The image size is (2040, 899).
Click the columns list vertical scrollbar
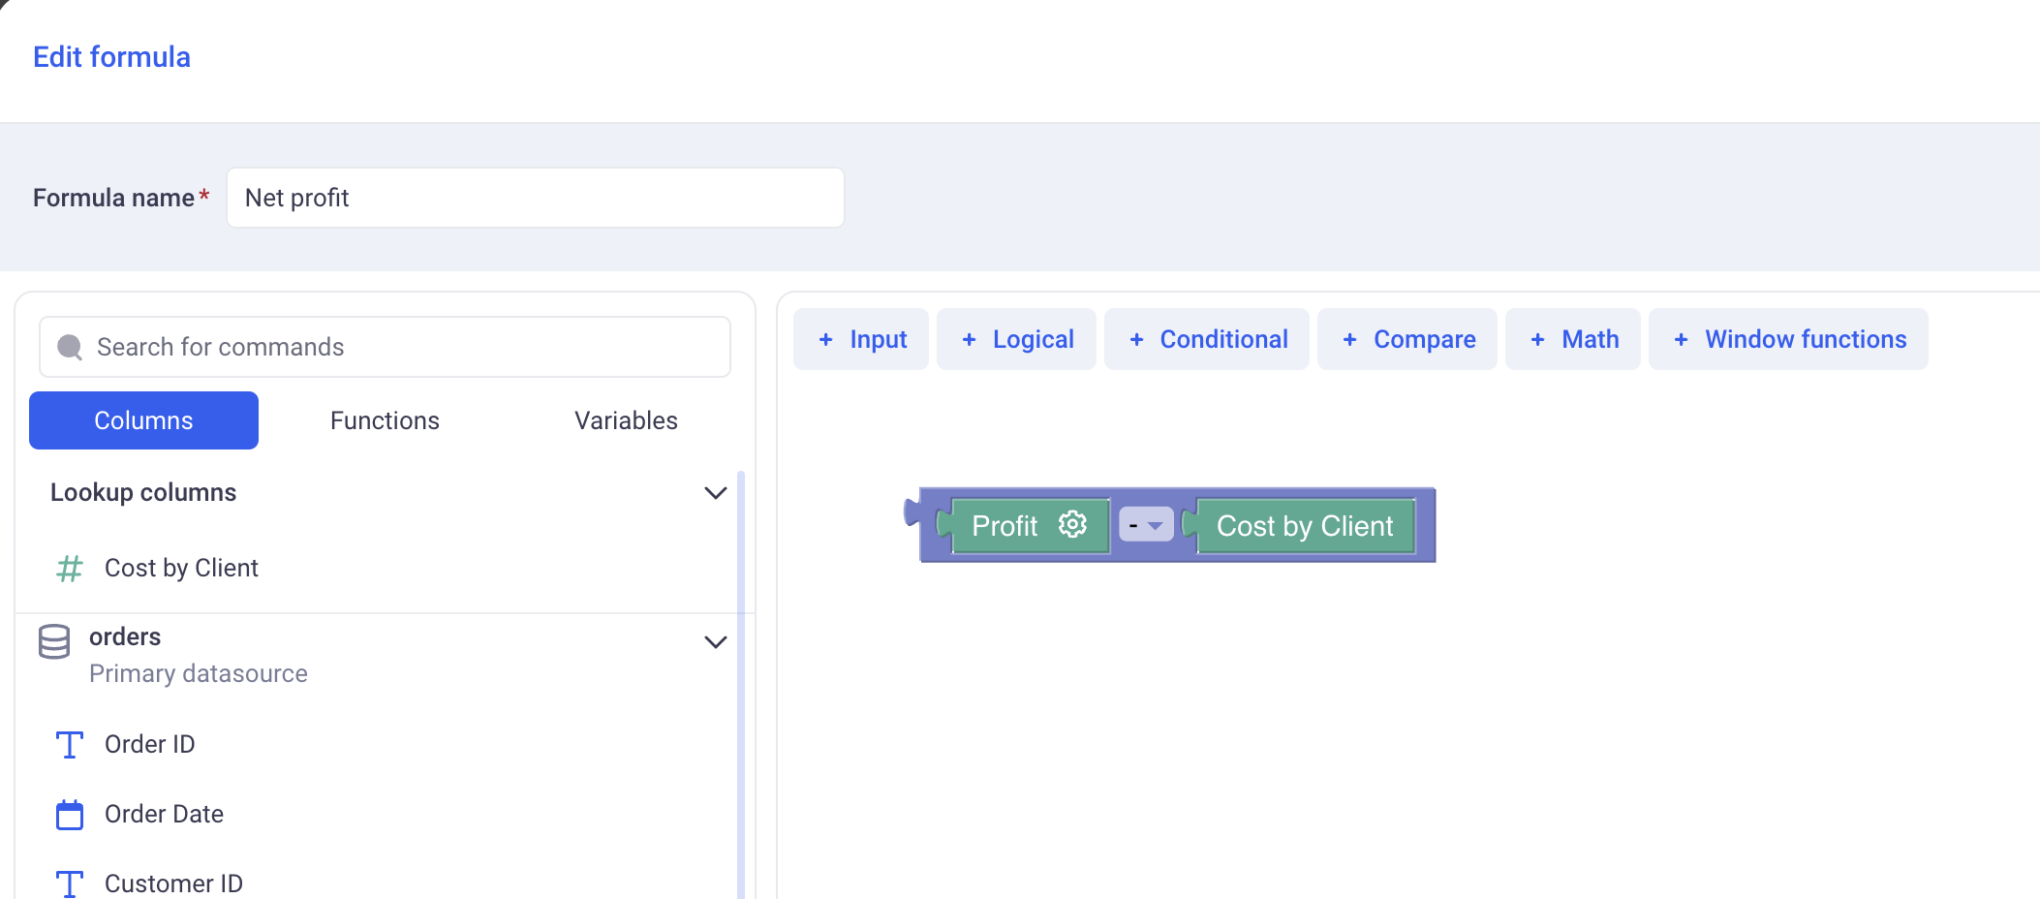coord(741,678)
